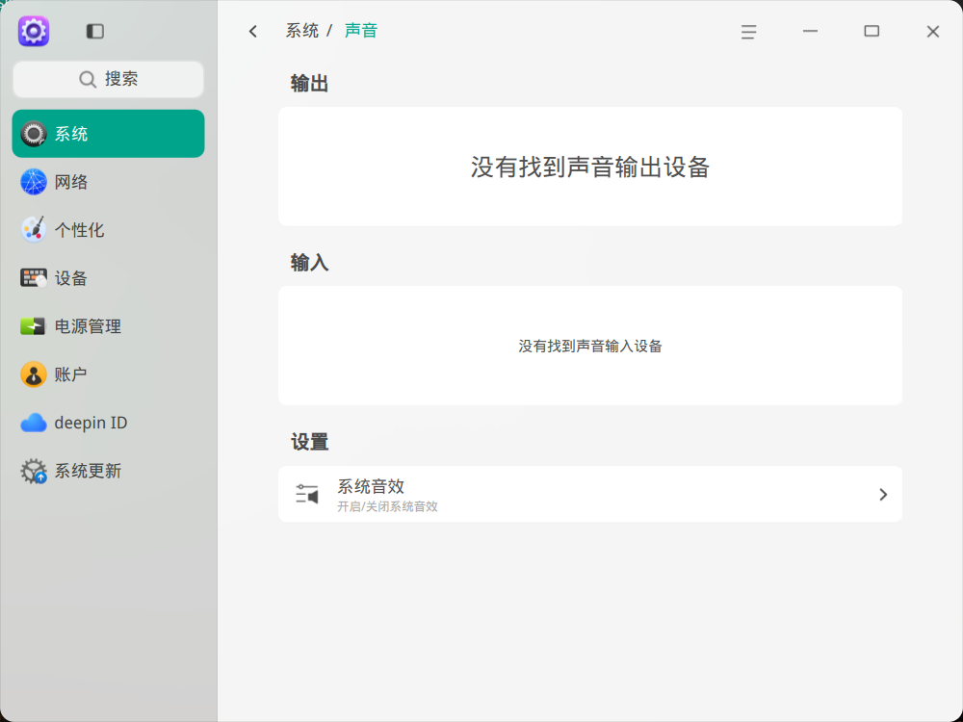Click the 输出 section heading
The height and width of the screenshot is (722, 963).
(x=309, y=84)
